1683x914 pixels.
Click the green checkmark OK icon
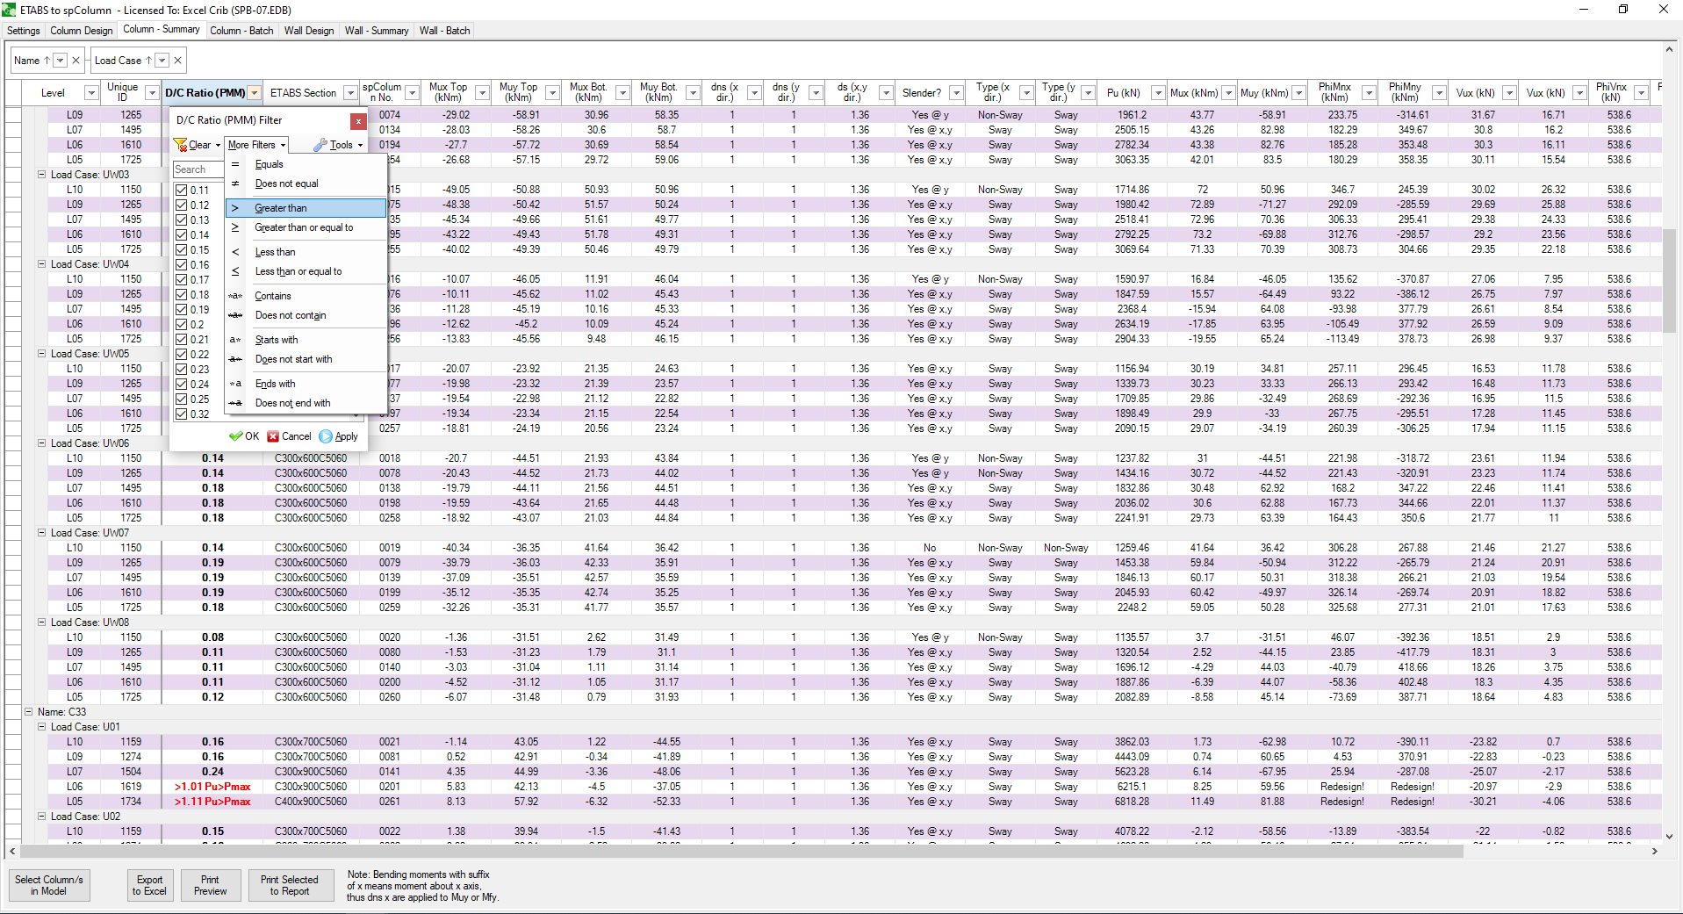[x=235, y=436]
